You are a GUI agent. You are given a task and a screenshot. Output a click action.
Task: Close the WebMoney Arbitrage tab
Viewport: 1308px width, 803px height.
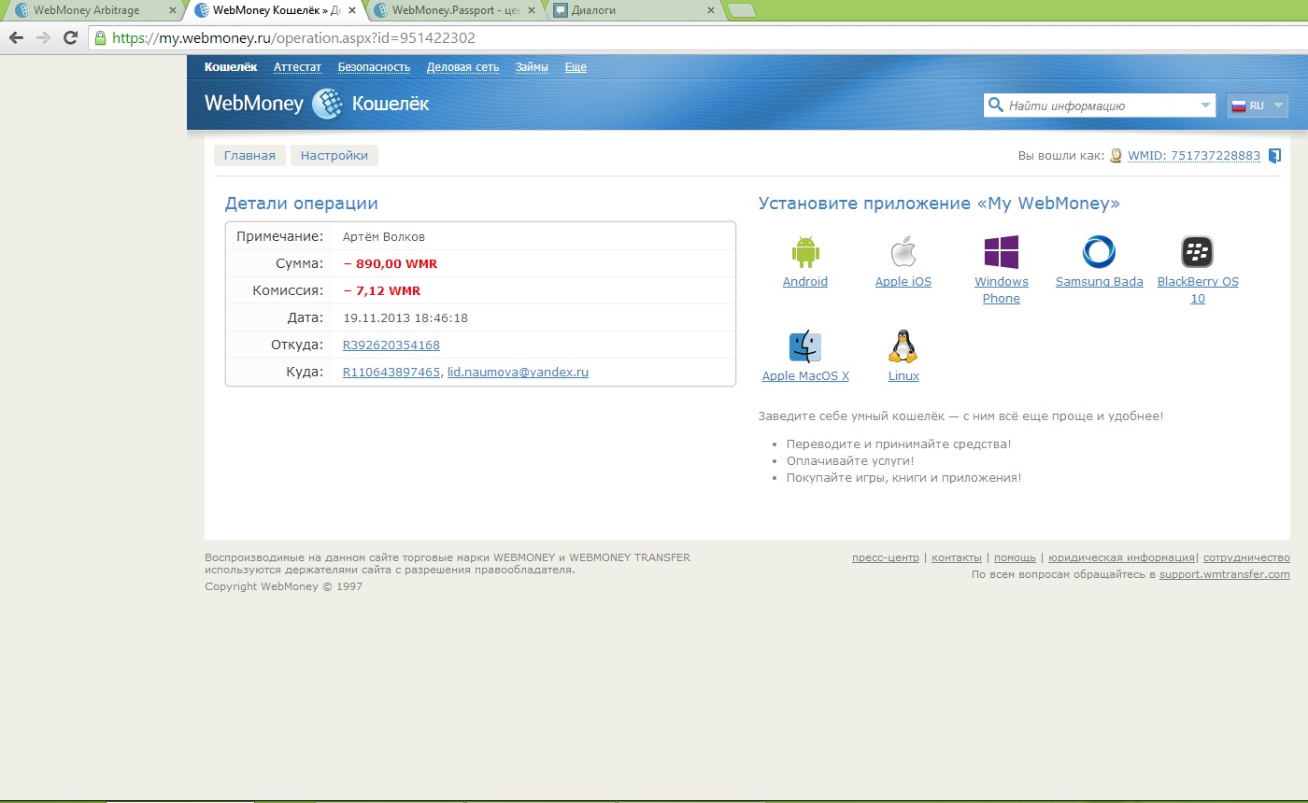point(172,10)
